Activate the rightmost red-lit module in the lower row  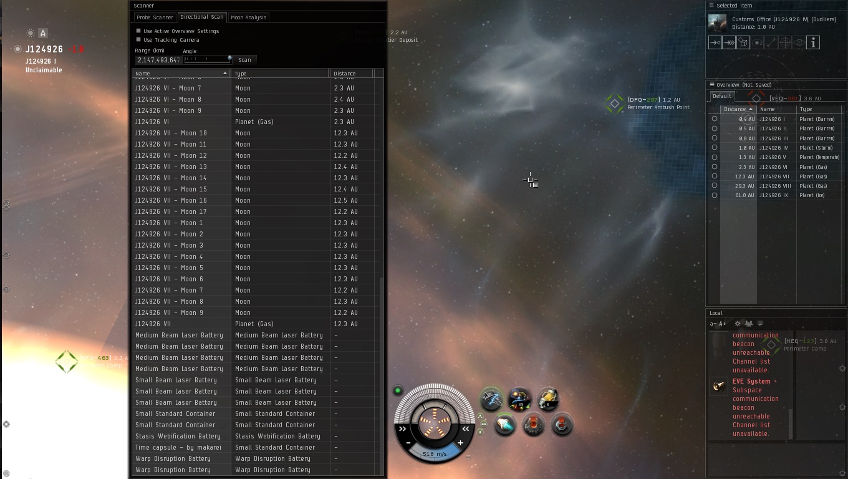562,425
